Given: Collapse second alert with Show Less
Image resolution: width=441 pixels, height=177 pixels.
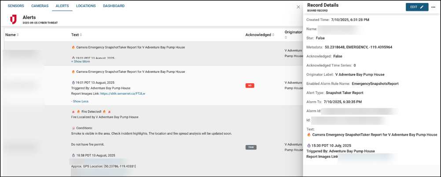Looking at the screenshot, I should pyautogui.click(x=80, y=101).
